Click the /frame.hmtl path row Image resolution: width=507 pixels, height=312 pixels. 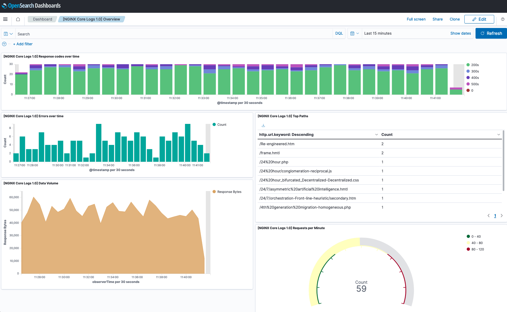click(x=380, y=153)
